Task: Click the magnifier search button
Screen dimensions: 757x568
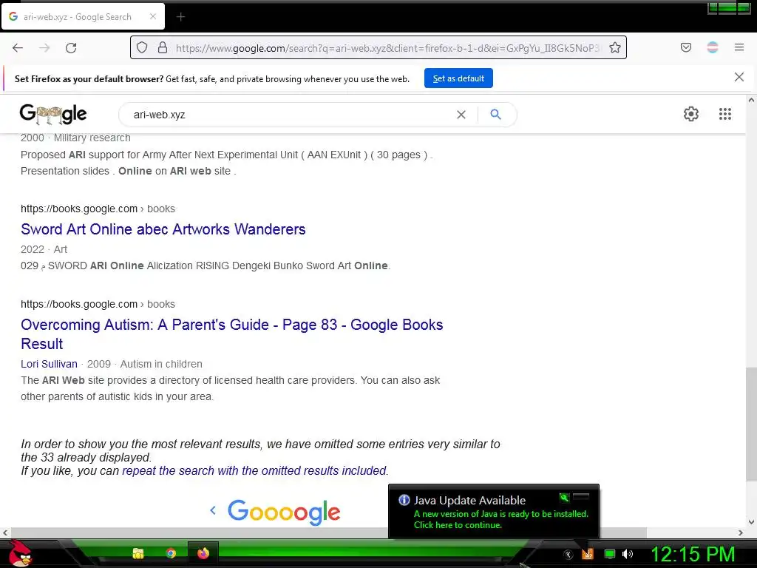Action: [x=495, y=115]
